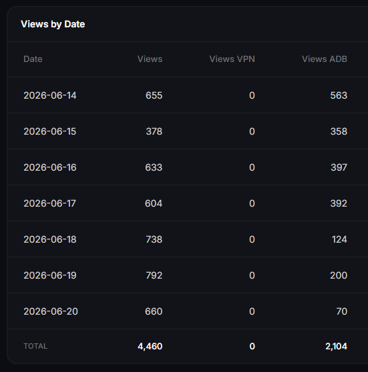This screenshot has width=368, height=372.
Task: Click the total Views ADB value 2,104
Action: [x=336, y=347]
